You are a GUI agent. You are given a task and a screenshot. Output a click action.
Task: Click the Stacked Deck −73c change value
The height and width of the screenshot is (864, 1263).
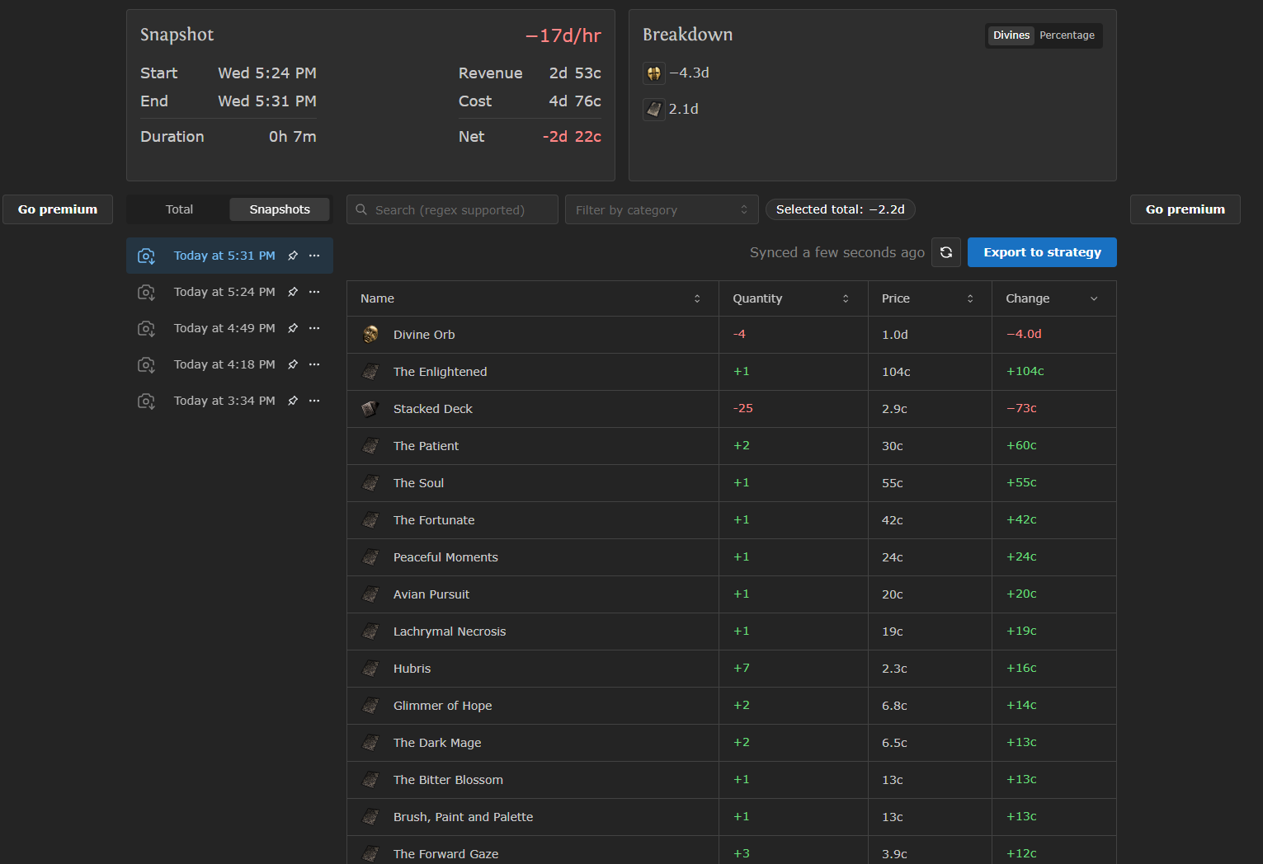click(x=1021, y=408)
